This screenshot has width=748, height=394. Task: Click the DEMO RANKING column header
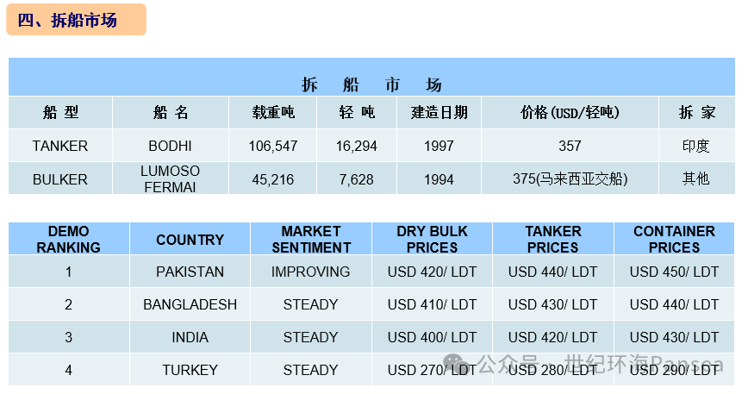(x=69, y=239)
